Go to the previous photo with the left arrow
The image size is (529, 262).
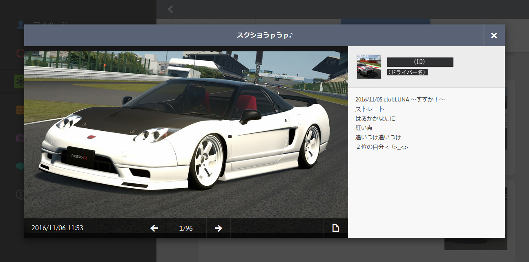pyautogui.click(x=154, y=228)
